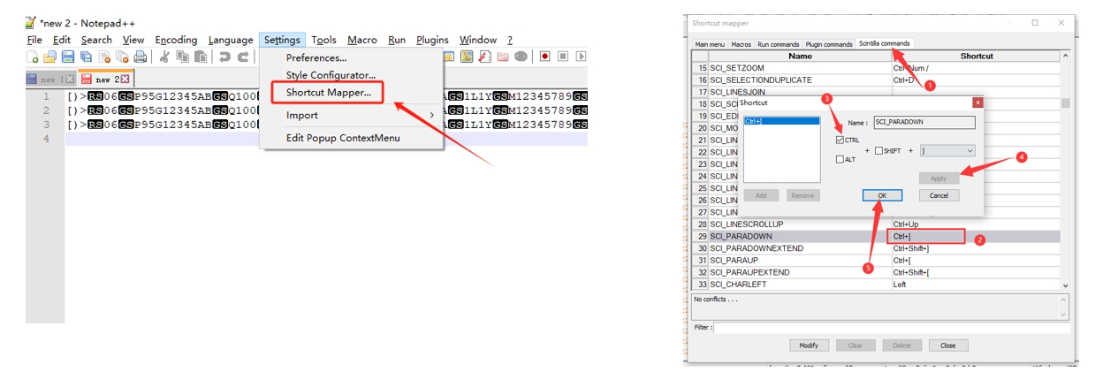This screenshot has height=372, width=1118.
Task: Open the Edit menu
Action: pos(62,40)
